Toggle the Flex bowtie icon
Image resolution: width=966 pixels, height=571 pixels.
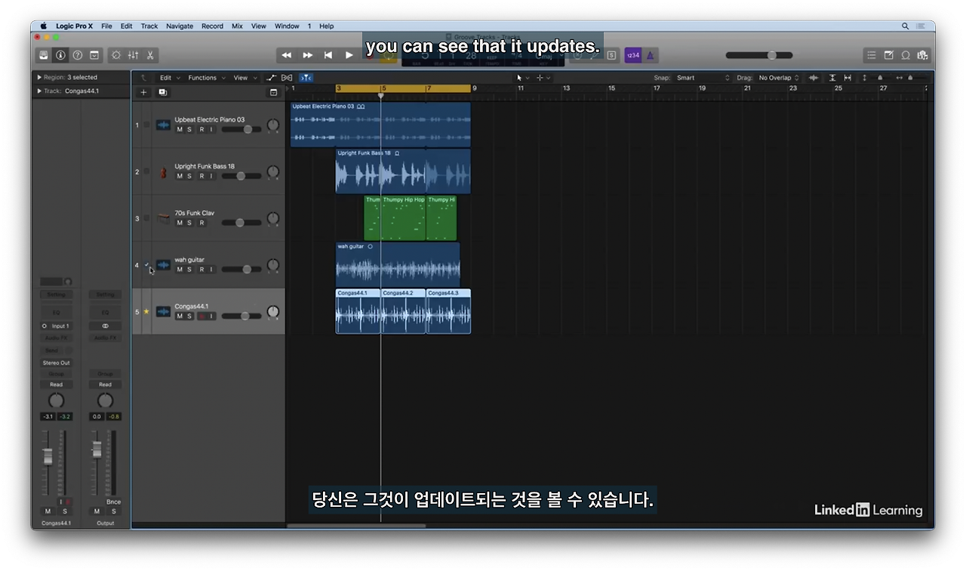287,78
